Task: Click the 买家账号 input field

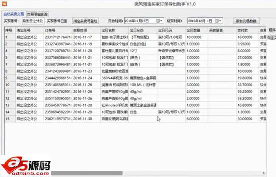Action: (33, 21)
